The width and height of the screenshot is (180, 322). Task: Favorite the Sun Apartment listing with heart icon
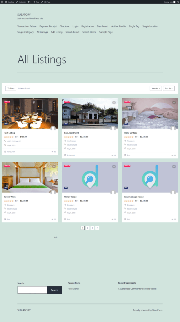[114, 103]
